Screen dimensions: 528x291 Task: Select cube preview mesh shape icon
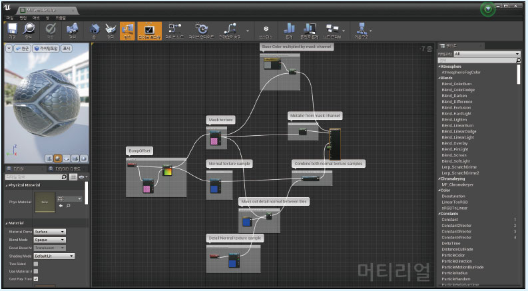tap(75, 158)
